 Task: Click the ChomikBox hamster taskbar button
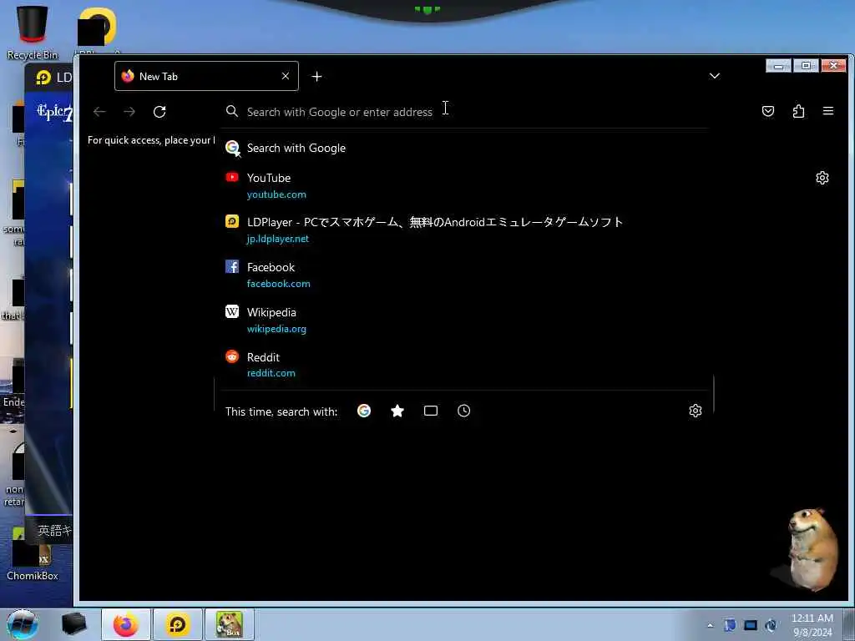229,624
